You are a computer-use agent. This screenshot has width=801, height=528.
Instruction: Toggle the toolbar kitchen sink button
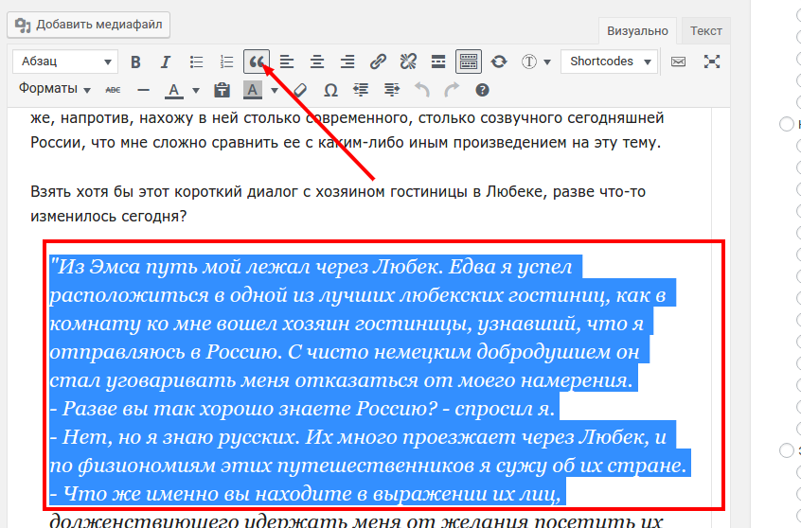coord(469,62)
